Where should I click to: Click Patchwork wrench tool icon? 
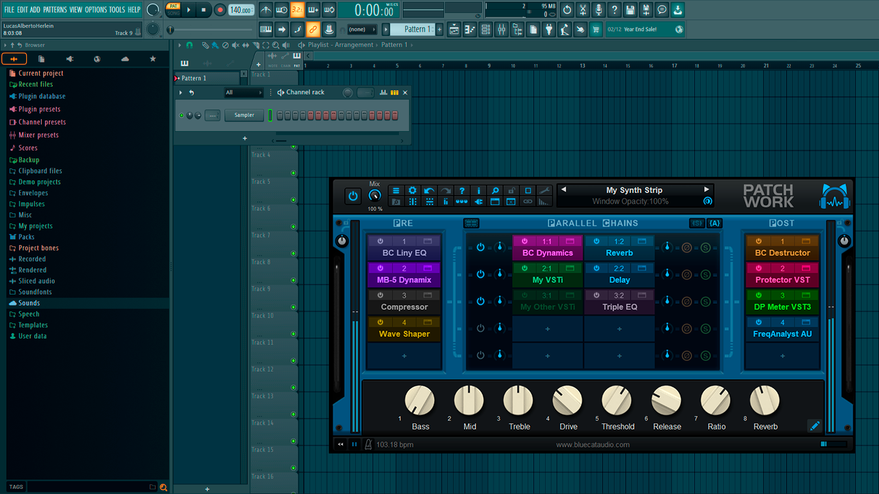544,190
